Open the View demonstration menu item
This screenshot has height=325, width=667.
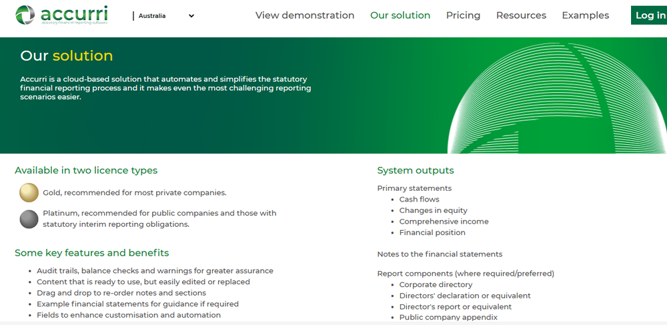click(x=305, y=15)
